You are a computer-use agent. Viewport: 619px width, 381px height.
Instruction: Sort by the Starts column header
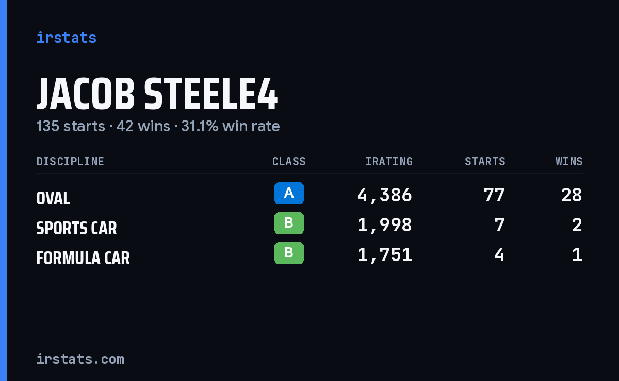485,161
